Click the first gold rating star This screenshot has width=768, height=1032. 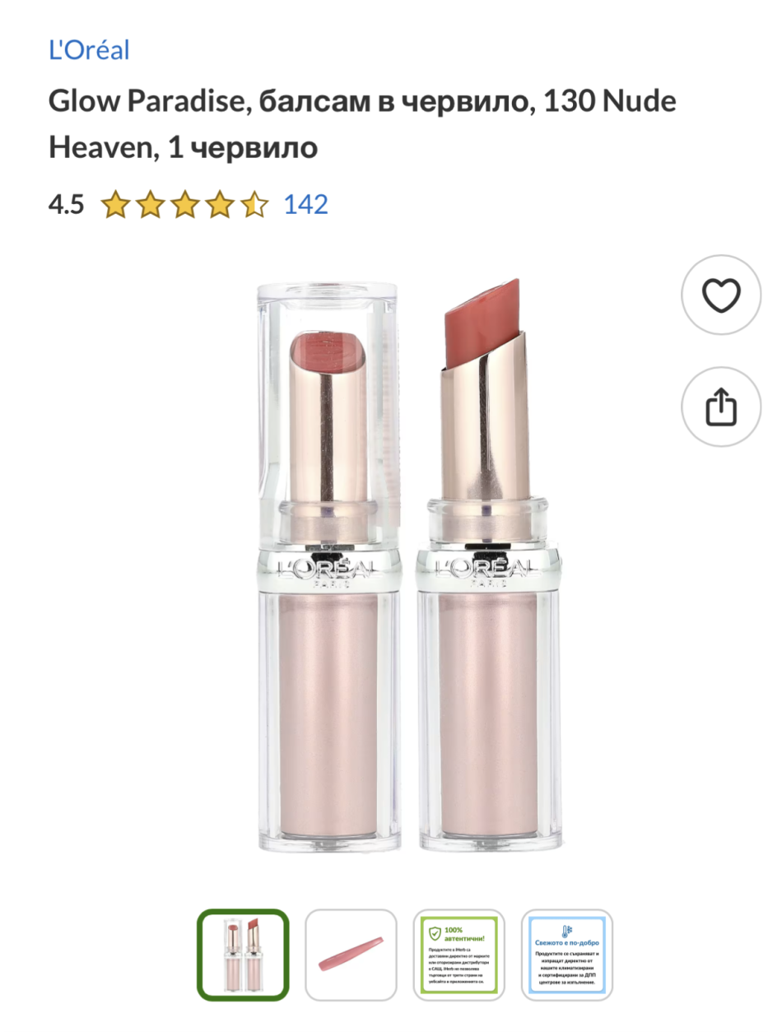(116, 204)
